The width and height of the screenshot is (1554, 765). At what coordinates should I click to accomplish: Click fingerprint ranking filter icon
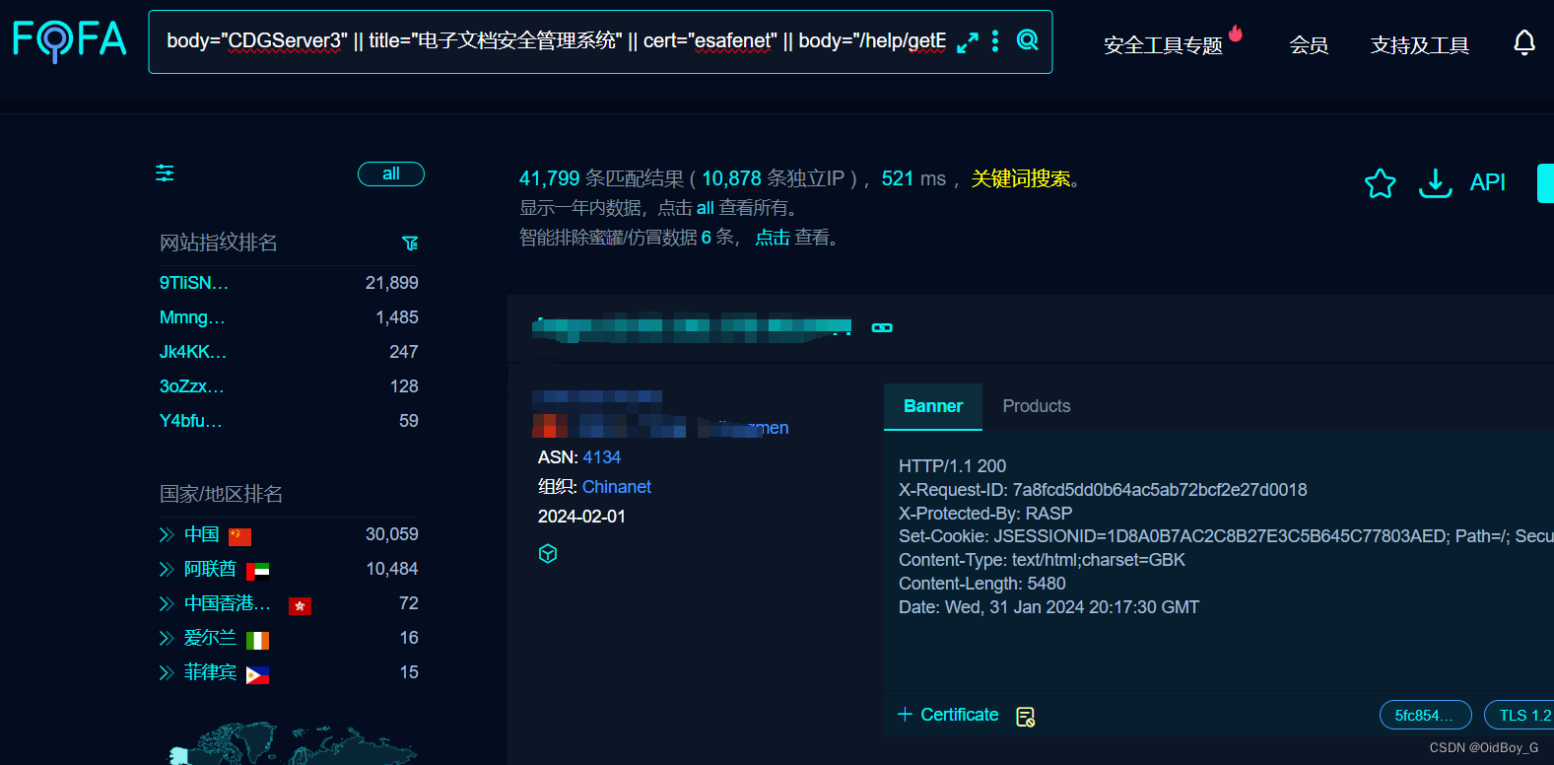point(410,243)
